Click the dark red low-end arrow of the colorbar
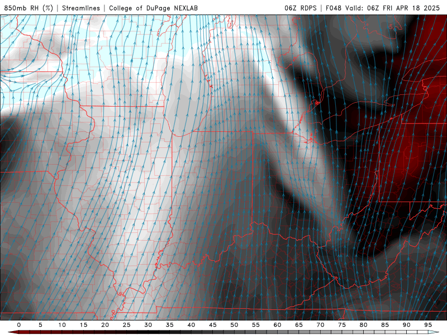 click(13, 332)
